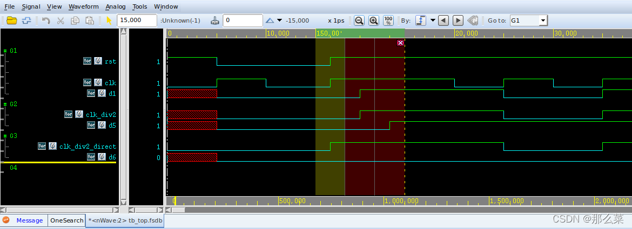Select the rst signal name

110,61
